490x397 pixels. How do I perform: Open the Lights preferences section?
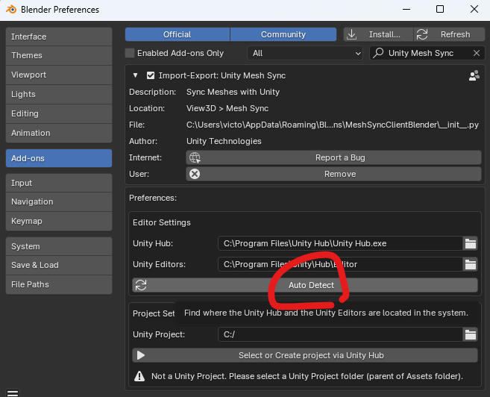click(59, 95)
